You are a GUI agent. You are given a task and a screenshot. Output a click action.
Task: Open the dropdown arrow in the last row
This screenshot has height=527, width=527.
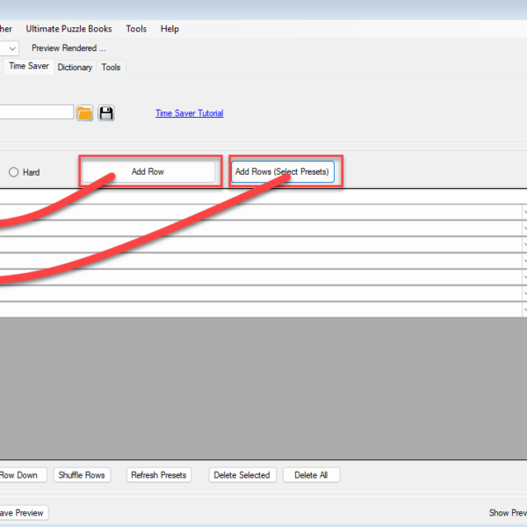click(524, 308)
